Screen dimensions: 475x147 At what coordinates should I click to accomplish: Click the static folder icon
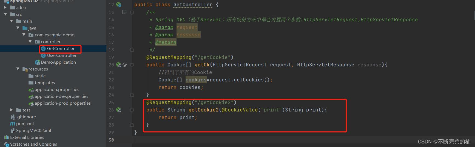(31, 76)
